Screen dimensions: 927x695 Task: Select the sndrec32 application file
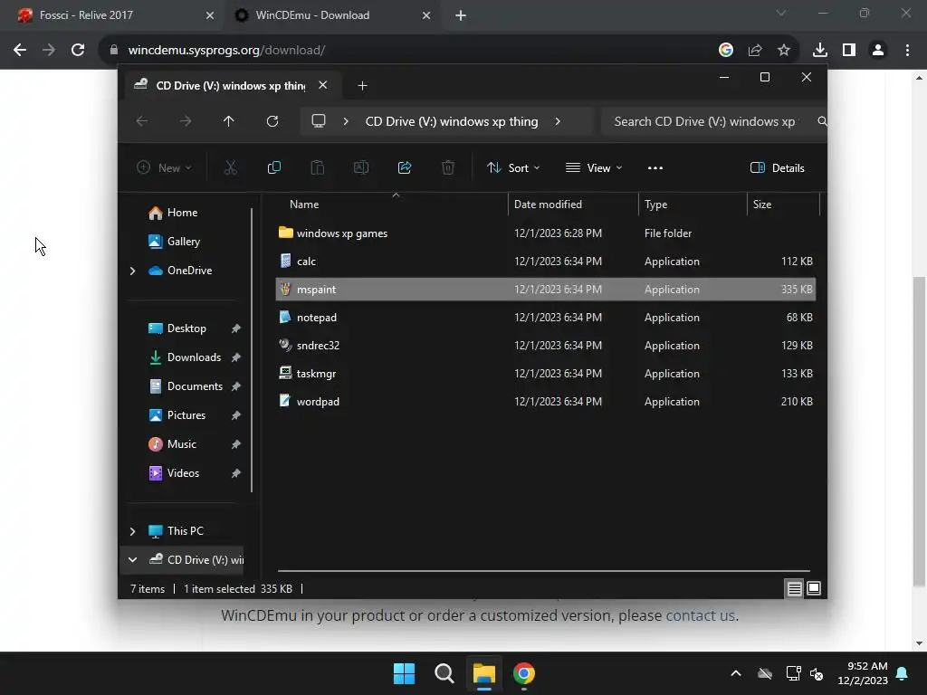pos(545,346)
